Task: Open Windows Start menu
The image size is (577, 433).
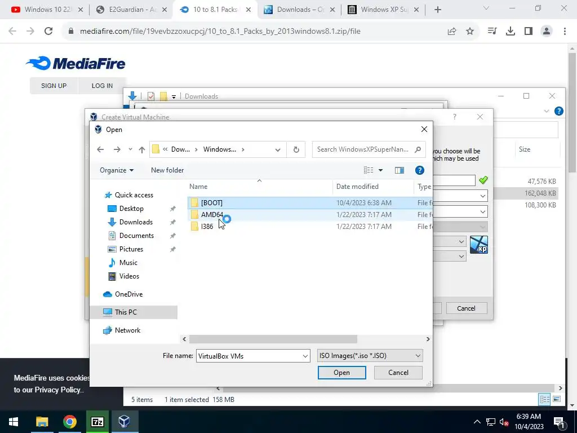Action: 14,422
